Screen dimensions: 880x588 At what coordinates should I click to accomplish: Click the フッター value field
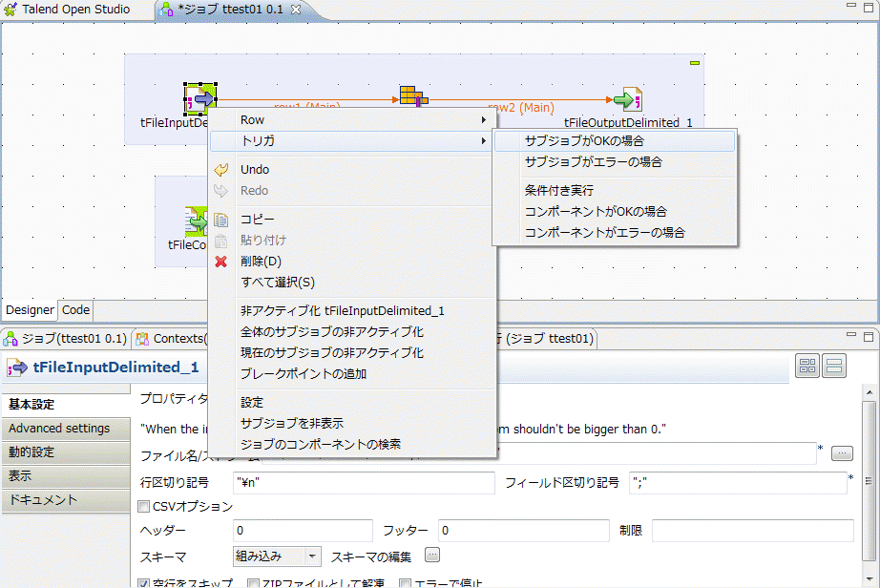pyautogui.click(x=524, y=531)
